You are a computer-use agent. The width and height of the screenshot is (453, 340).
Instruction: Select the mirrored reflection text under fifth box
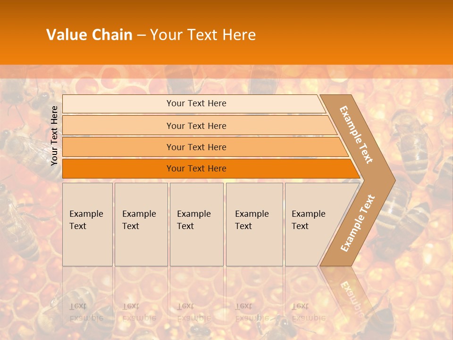(308, 311)
